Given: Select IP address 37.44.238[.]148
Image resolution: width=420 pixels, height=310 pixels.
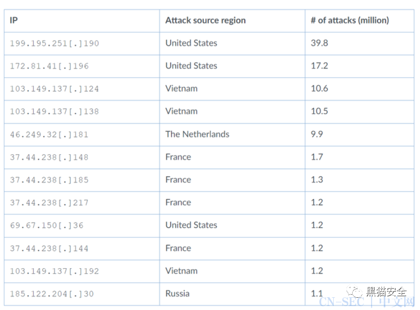Looking at the screenshot, I should (50, 157).
